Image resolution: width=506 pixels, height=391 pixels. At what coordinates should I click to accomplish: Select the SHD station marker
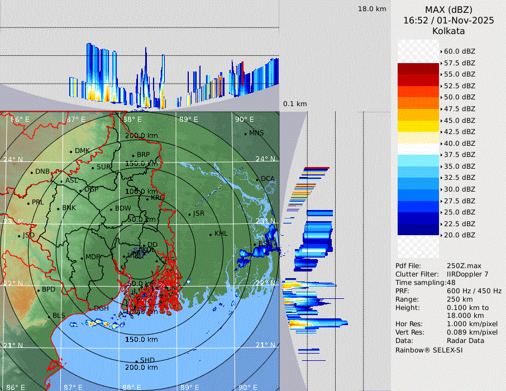136,360
